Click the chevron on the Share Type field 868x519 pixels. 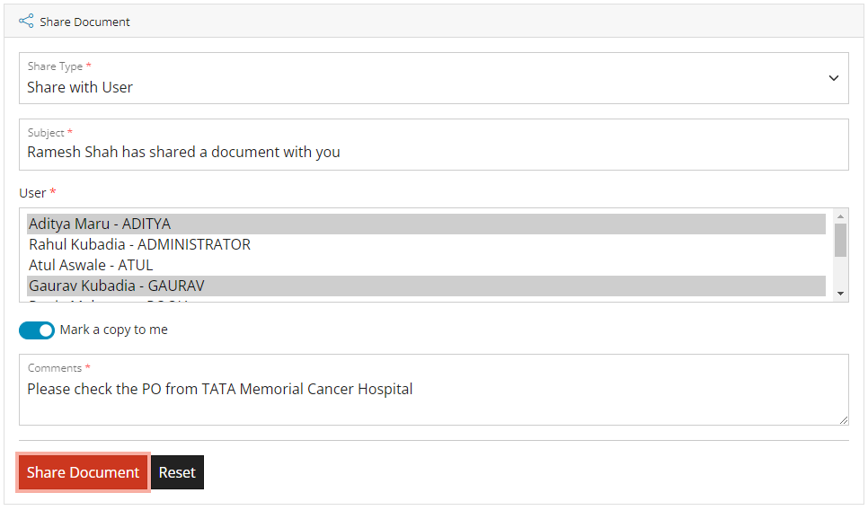832,77
